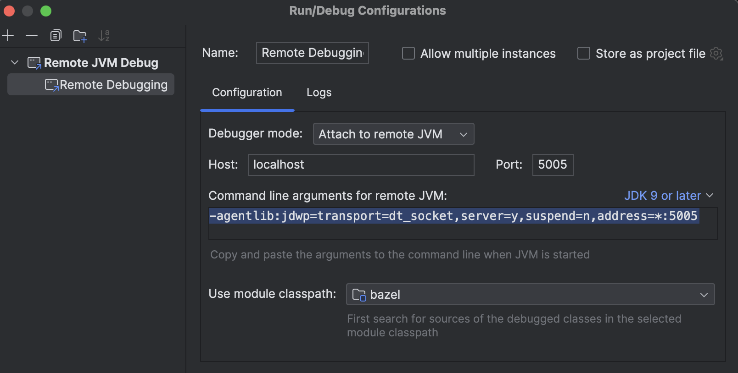Open the Use module classpath dropdown

[530, 295]
